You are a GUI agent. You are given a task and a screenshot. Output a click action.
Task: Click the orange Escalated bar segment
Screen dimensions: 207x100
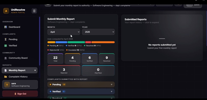[x=103, y=42]
